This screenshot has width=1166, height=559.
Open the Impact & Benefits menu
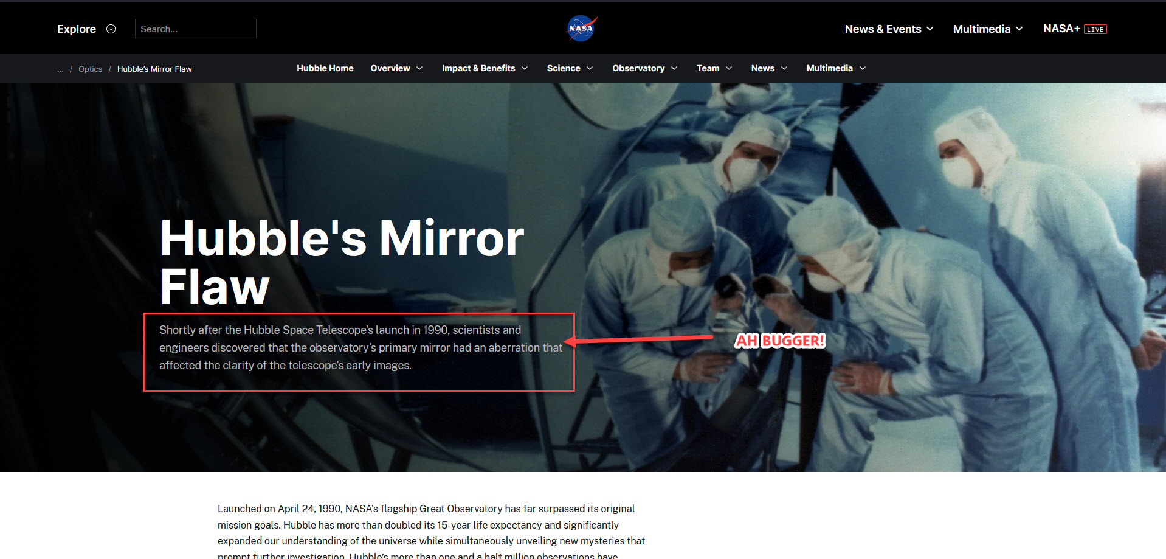[x=478, y=68]
